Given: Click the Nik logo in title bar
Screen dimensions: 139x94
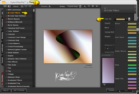Looking at the screenshot, I should coord(4,2).
